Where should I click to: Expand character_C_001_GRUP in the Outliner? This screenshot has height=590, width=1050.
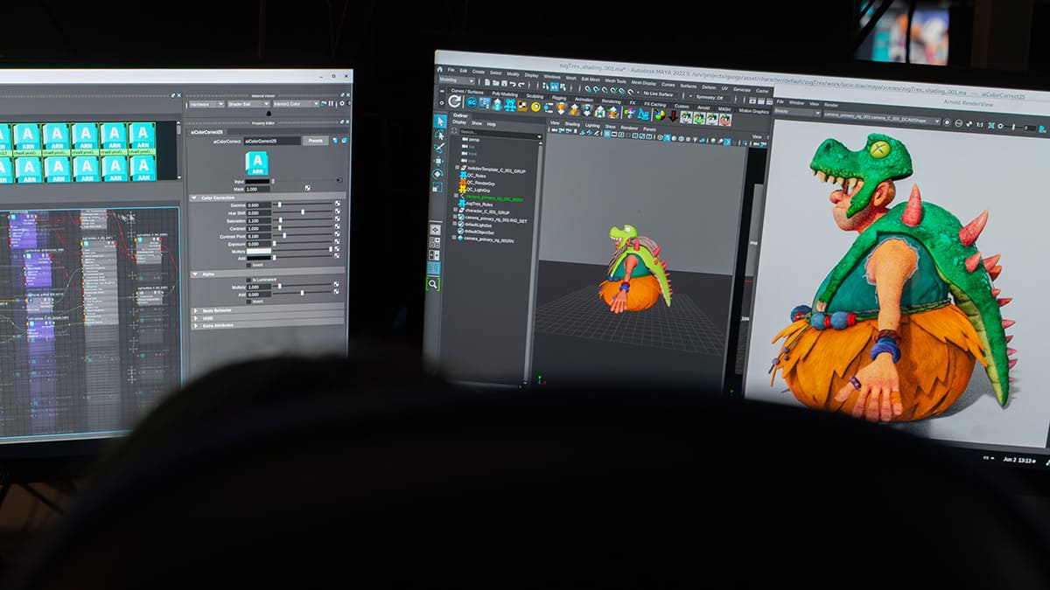click(455, 212)
